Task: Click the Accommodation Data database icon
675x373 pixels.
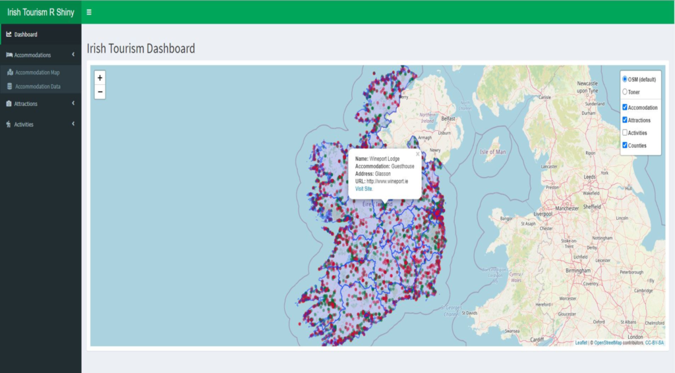Action: [10, 86]
